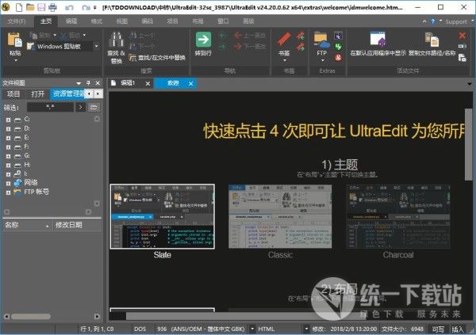Switch to the Layout (布局) ribbon tab

coord(198,21)
